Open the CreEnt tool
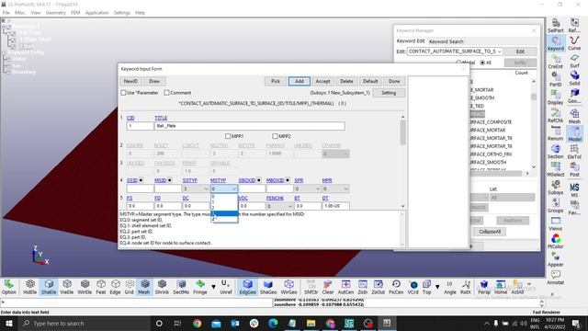 pos(555,62)
